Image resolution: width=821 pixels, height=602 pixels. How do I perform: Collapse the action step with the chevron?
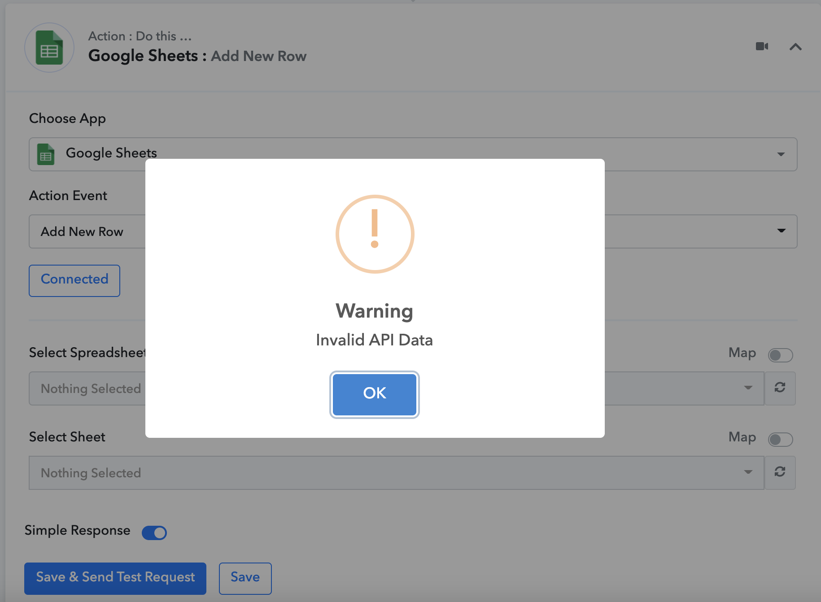point(795,47)
